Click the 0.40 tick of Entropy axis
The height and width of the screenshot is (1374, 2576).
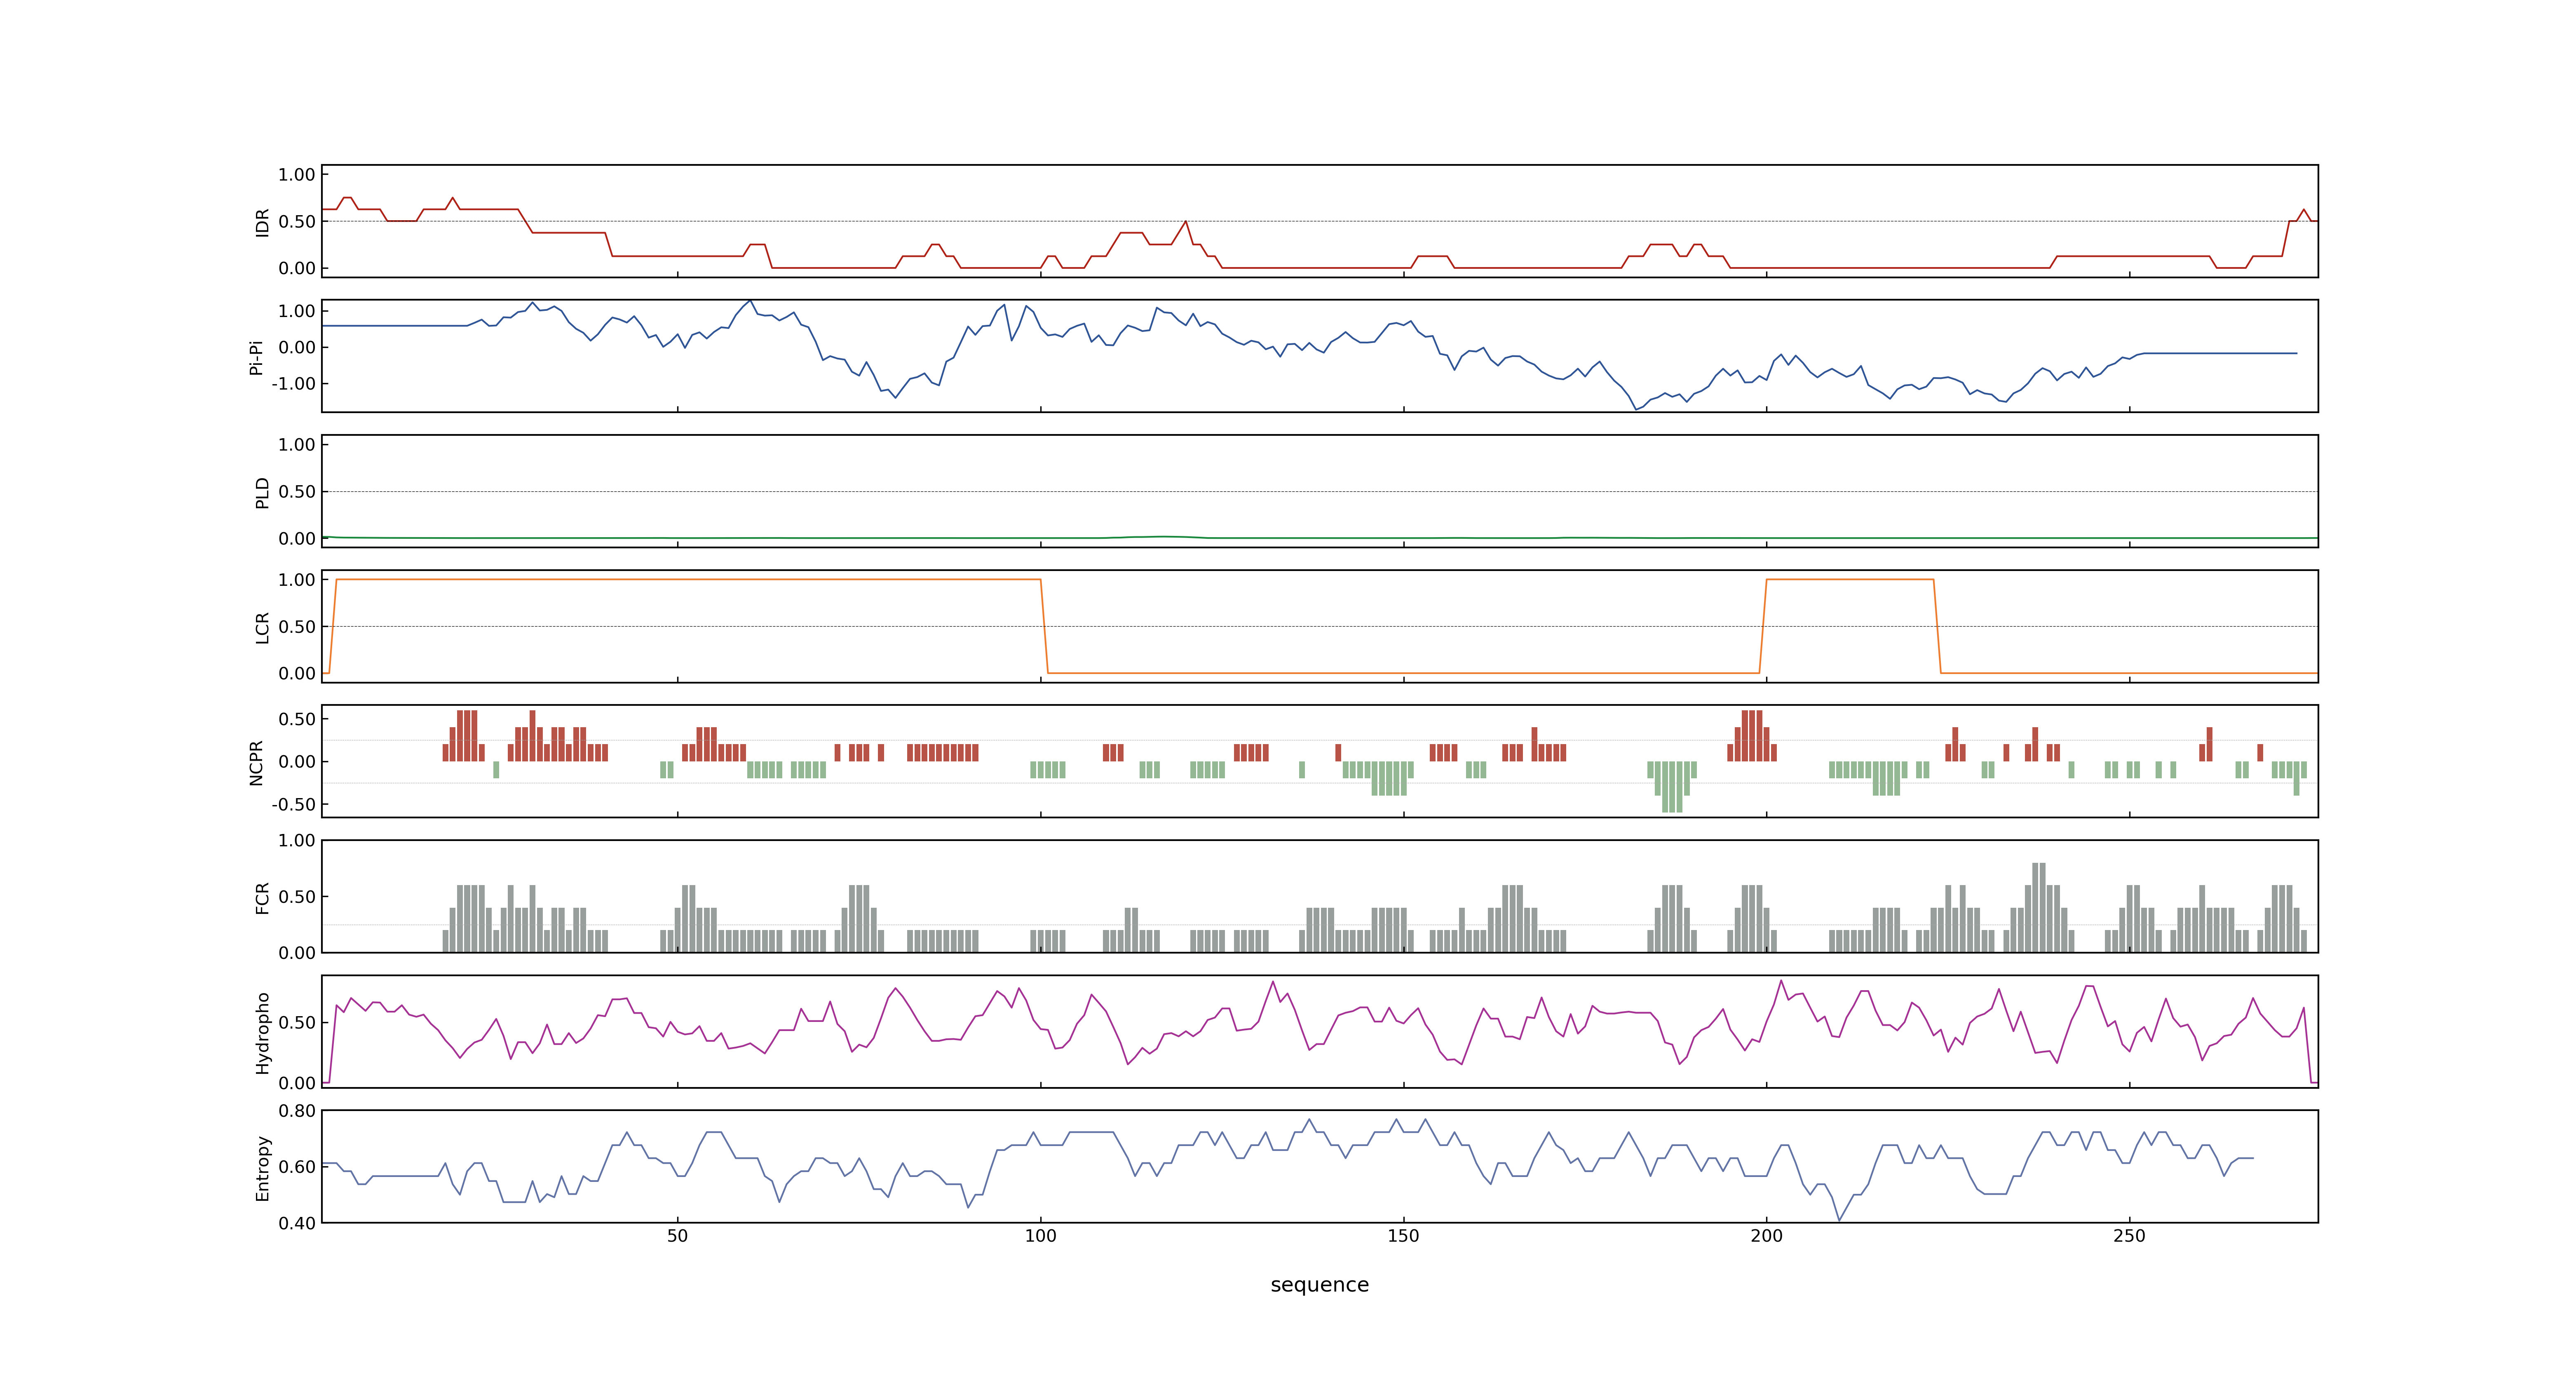[297, 1223]
